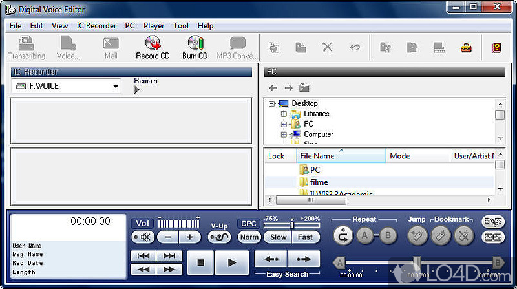Screen dimensions: 517x289
Task: Open the Transcribing tool
Action: point(26,48)
